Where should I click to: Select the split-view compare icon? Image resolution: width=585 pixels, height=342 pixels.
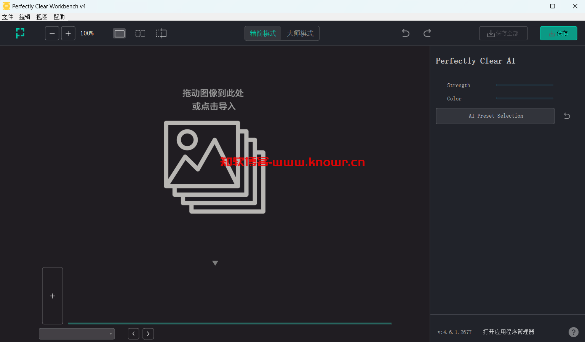pos(161,33)
